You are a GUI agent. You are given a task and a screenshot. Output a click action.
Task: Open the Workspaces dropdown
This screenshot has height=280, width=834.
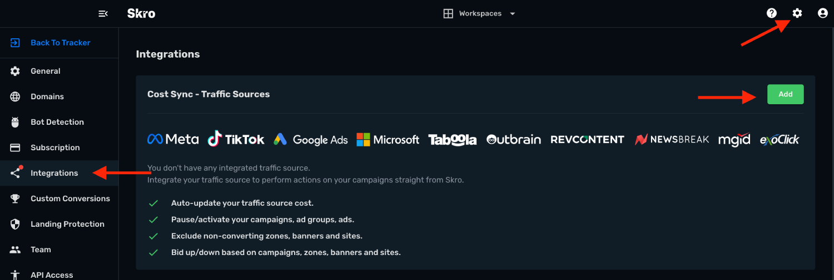point(479,13)
